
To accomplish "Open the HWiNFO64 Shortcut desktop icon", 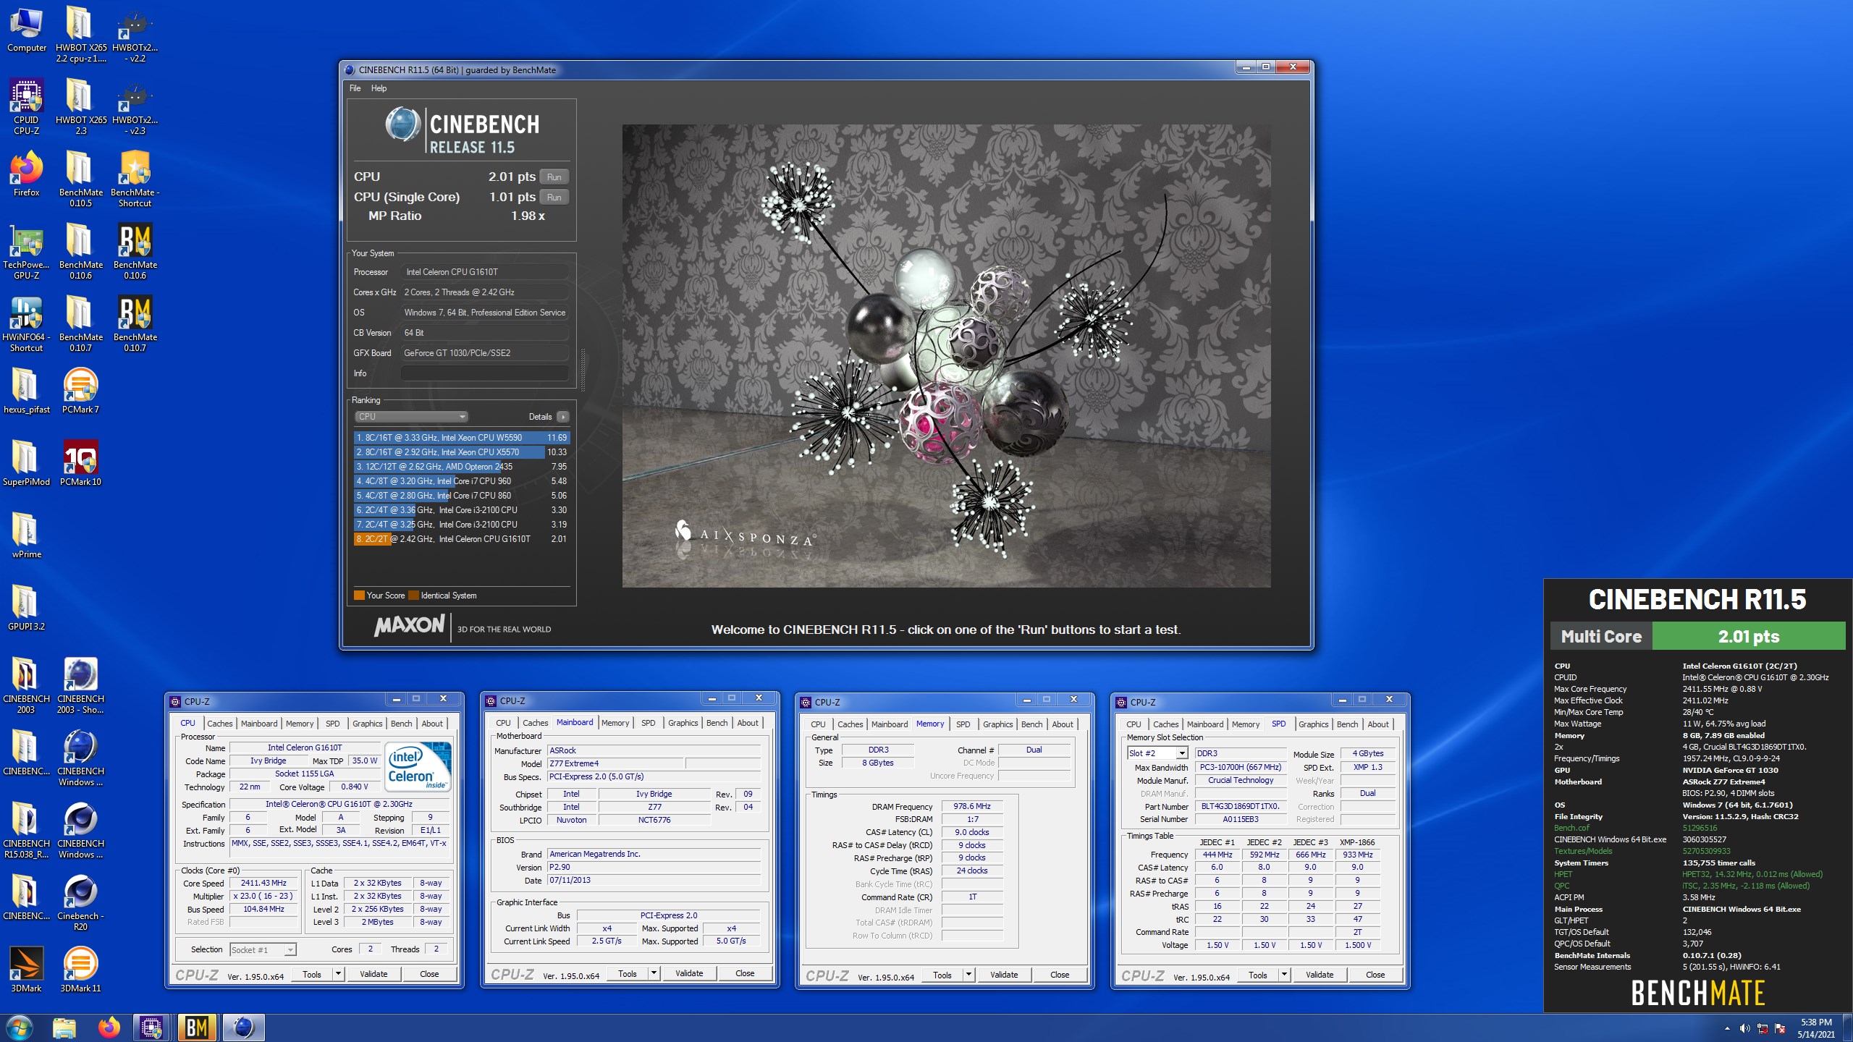I will tap(26, 324).
